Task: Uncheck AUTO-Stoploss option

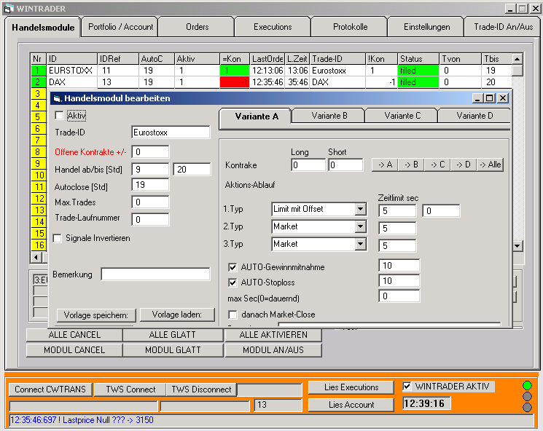Action: coord(233,282)
